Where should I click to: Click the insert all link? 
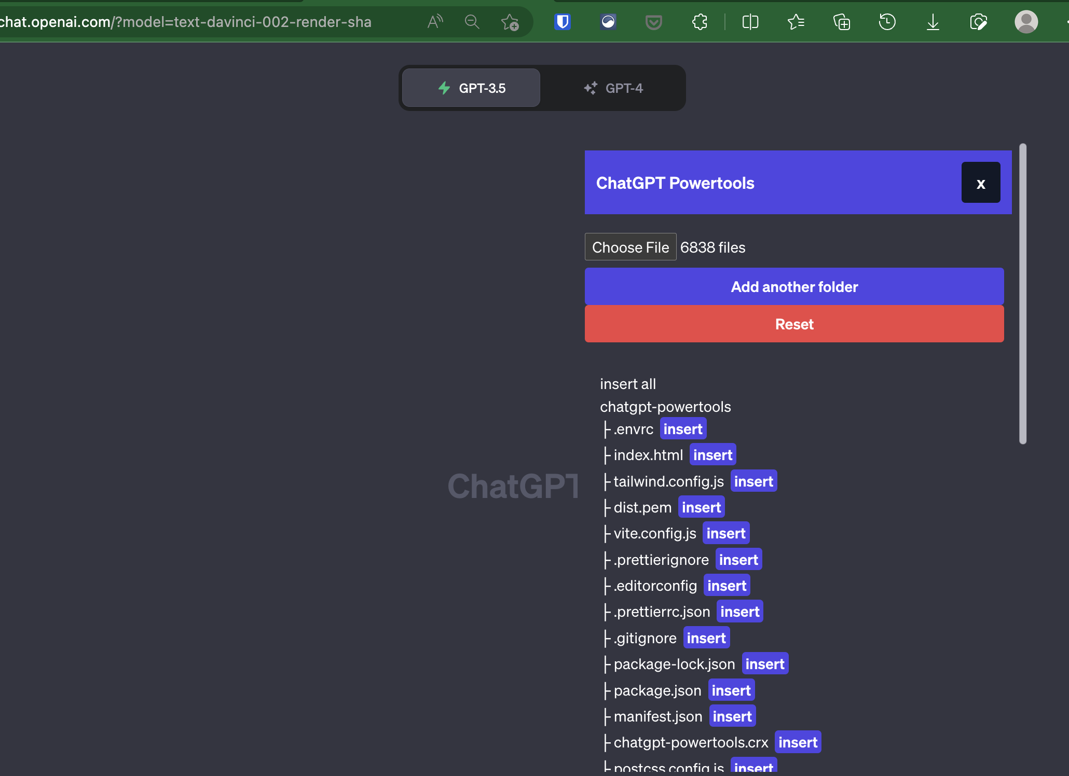628,384
